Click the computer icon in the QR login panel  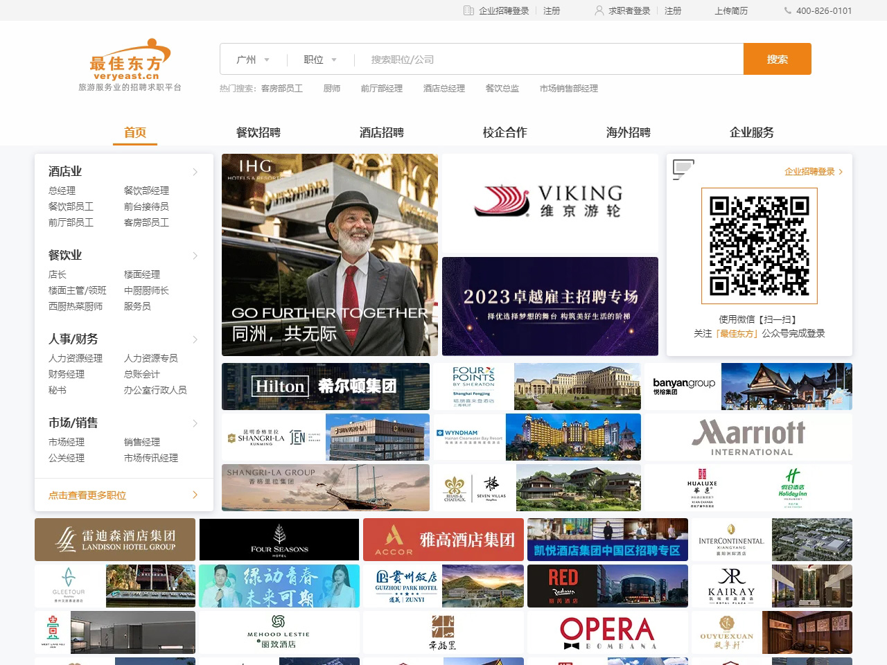683,170
